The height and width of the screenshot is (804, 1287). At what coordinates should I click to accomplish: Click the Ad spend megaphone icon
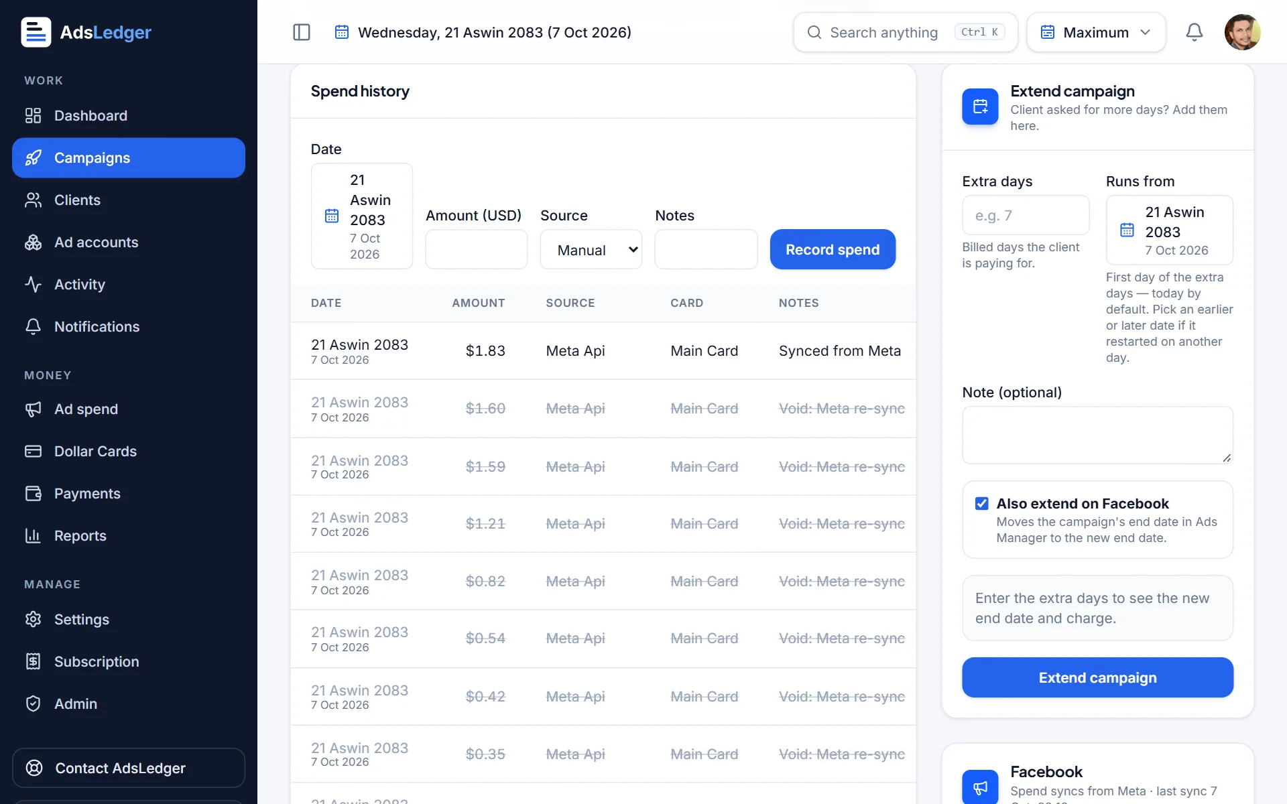(x=33, y=409)
